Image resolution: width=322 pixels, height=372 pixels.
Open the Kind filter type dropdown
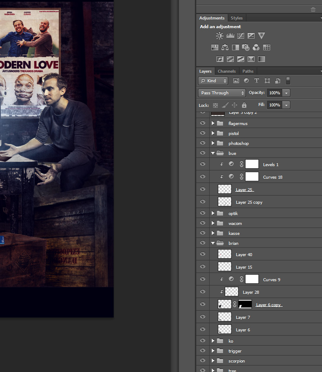[x=213, y=80]
